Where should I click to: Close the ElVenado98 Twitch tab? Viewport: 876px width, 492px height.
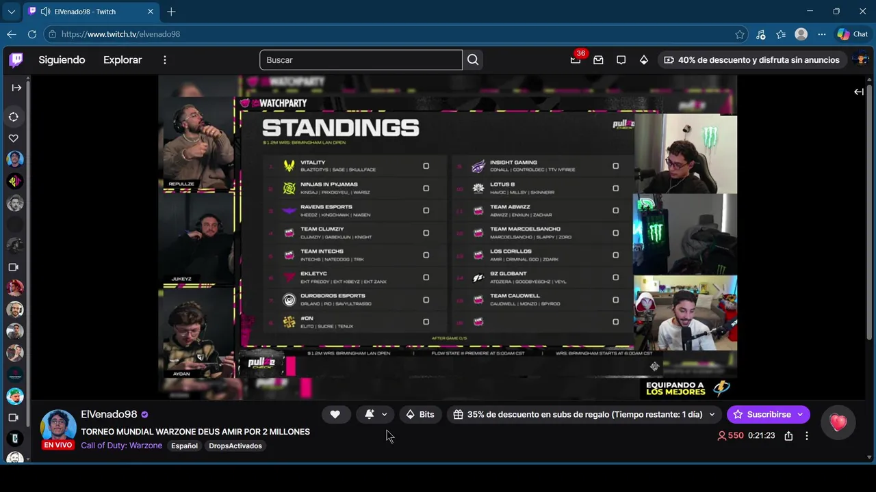click(x=151, y=12)
